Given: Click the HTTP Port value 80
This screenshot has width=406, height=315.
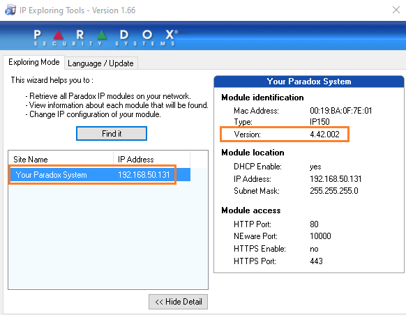Looking at the screenshot, I should 314,224.
